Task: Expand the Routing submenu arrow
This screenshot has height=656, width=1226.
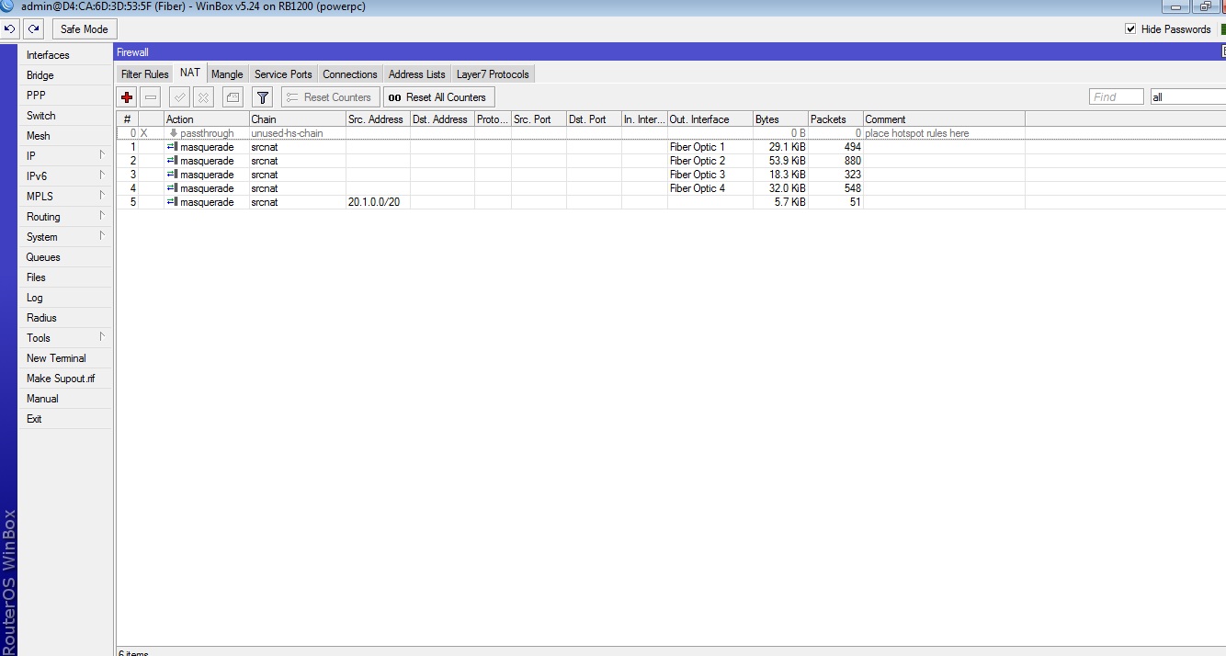Action: [x=103, y=216]
